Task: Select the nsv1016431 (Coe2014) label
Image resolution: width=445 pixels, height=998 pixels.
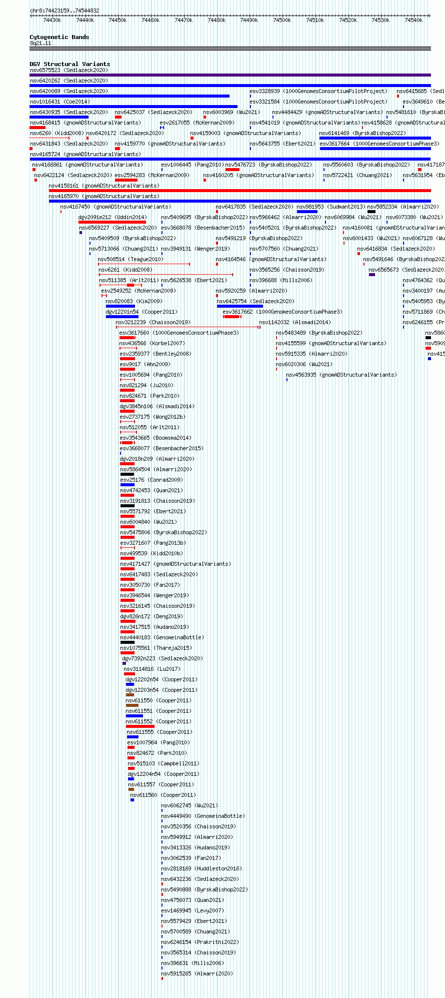Action: (x=60, y=102)
